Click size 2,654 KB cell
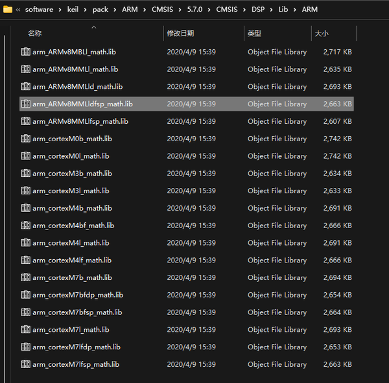The height and width of the screenshot is (383, 389). pos(337,295)
